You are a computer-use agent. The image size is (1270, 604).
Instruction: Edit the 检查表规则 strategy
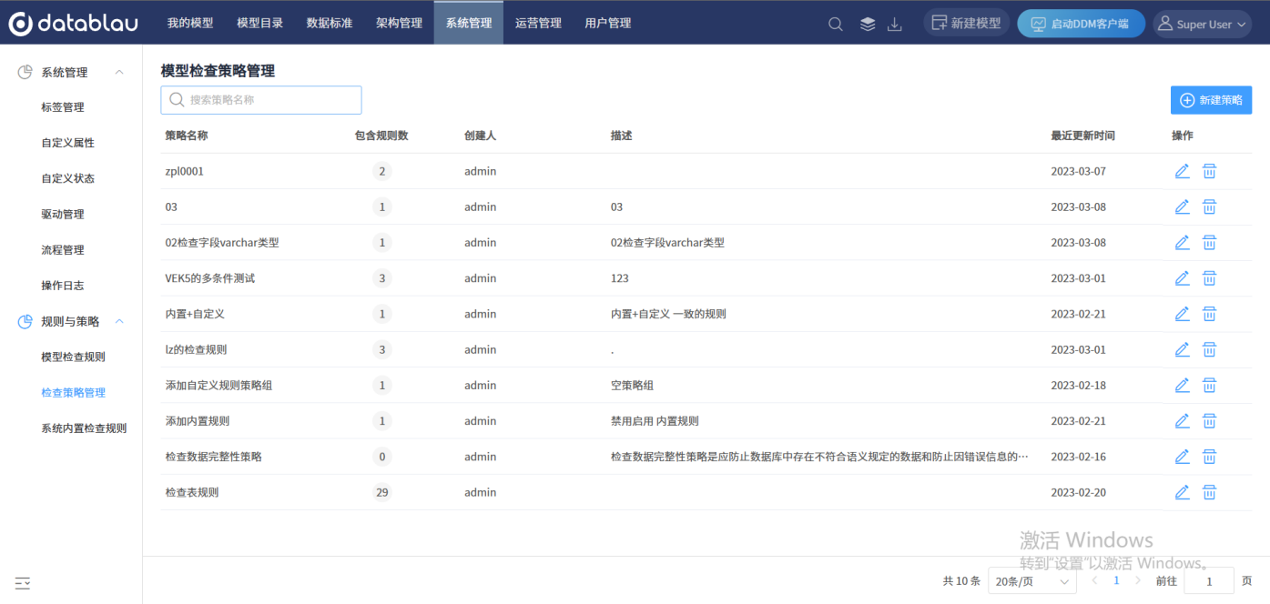click(x=1182, y=492)
